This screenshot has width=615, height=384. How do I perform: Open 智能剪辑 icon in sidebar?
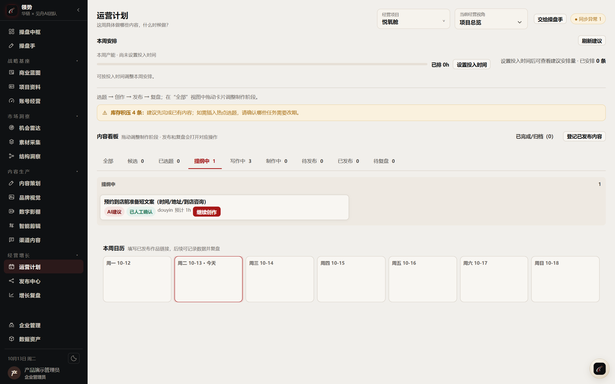(x=12, y=226)
